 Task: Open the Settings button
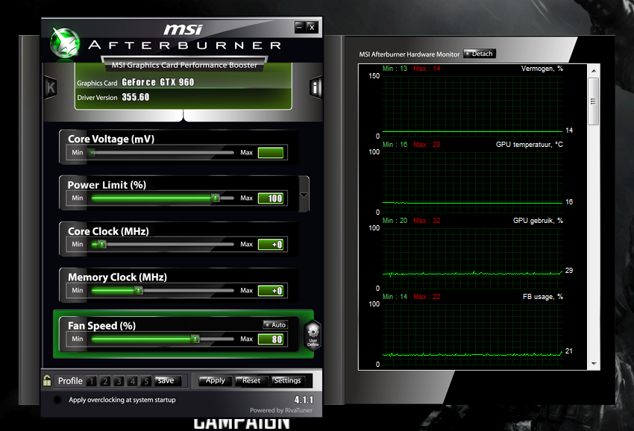pos(287,381)
